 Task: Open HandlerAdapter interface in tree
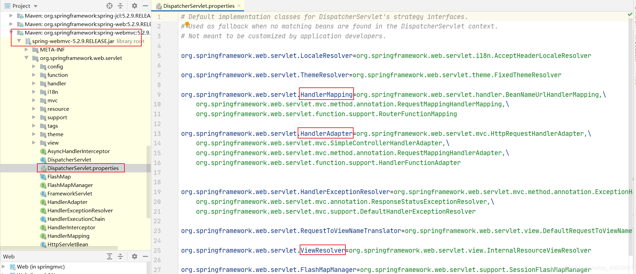coord(67,202)
